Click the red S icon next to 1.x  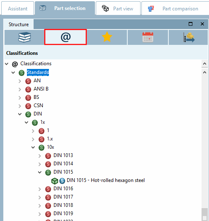[41, 139]
